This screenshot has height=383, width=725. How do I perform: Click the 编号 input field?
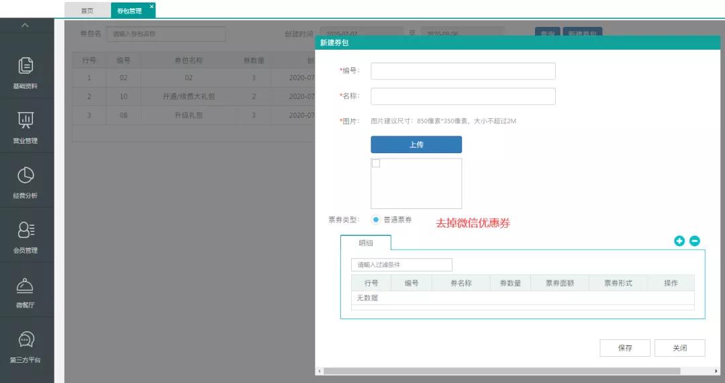point(463,71)
